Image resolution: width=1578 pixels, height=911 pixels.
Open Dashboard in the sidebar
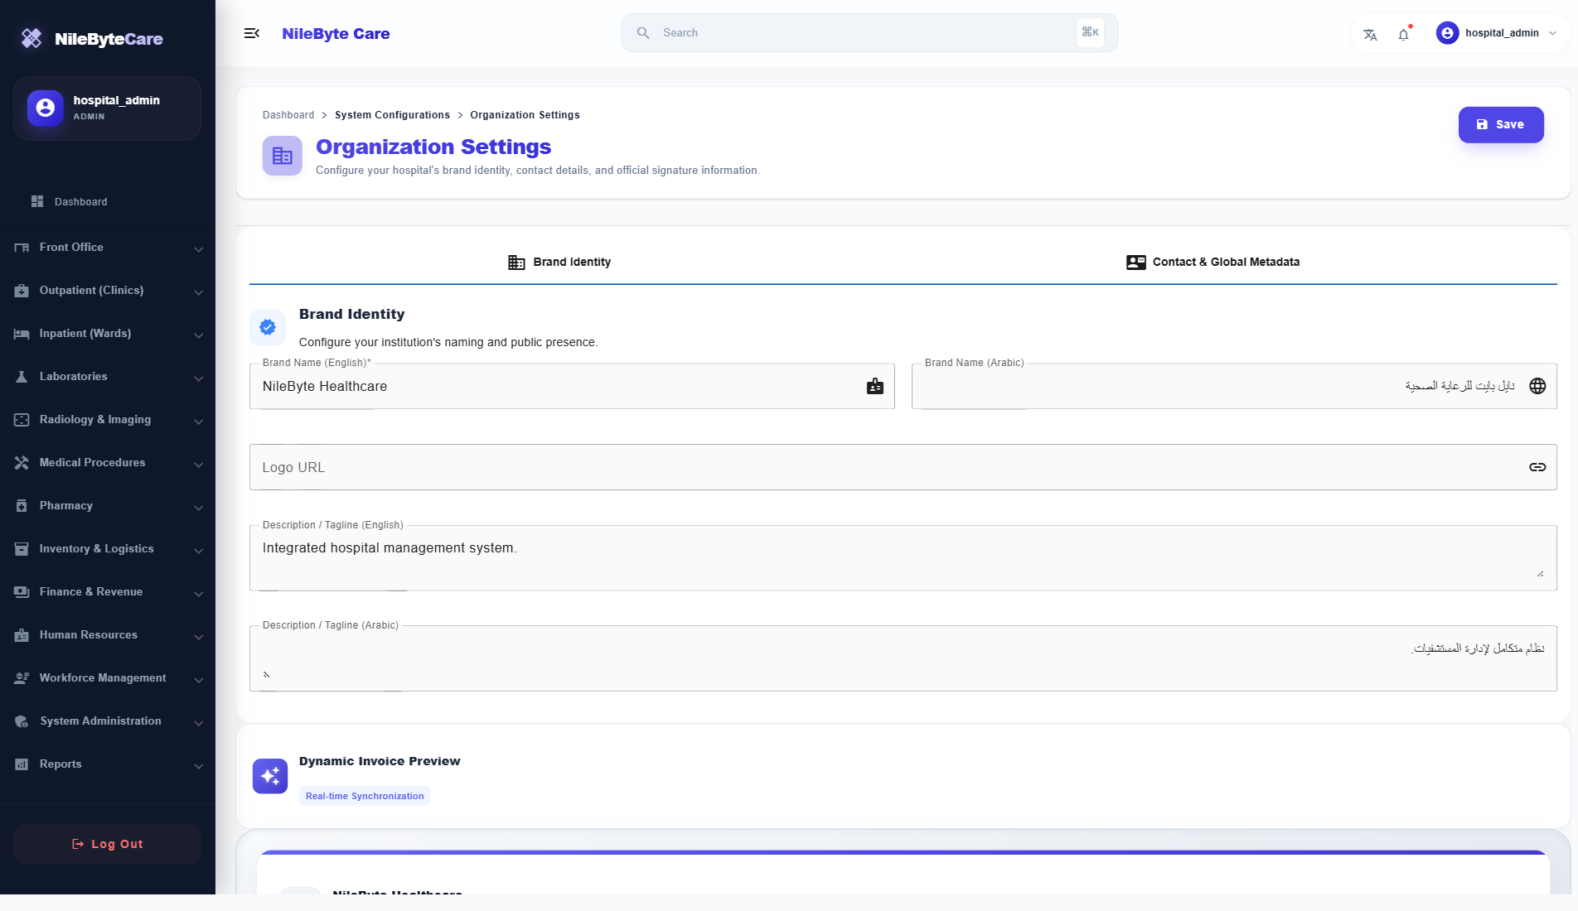pyautogui.click(x=108, y=201)
